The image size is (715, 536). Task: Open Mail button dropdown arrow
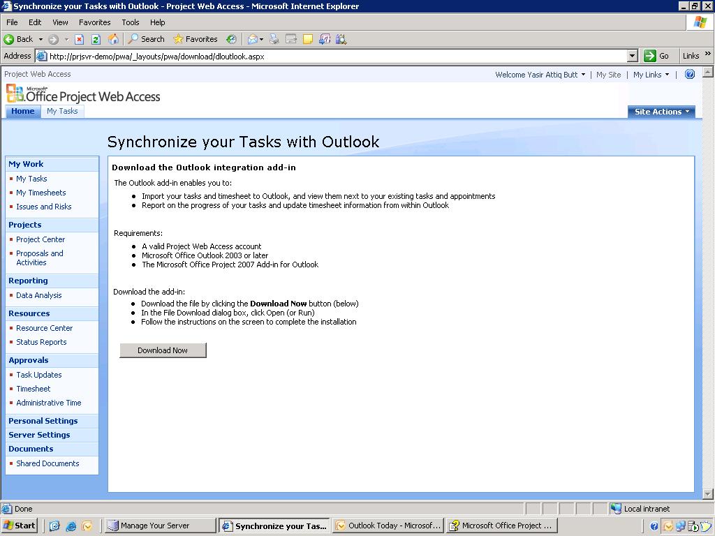261,39
